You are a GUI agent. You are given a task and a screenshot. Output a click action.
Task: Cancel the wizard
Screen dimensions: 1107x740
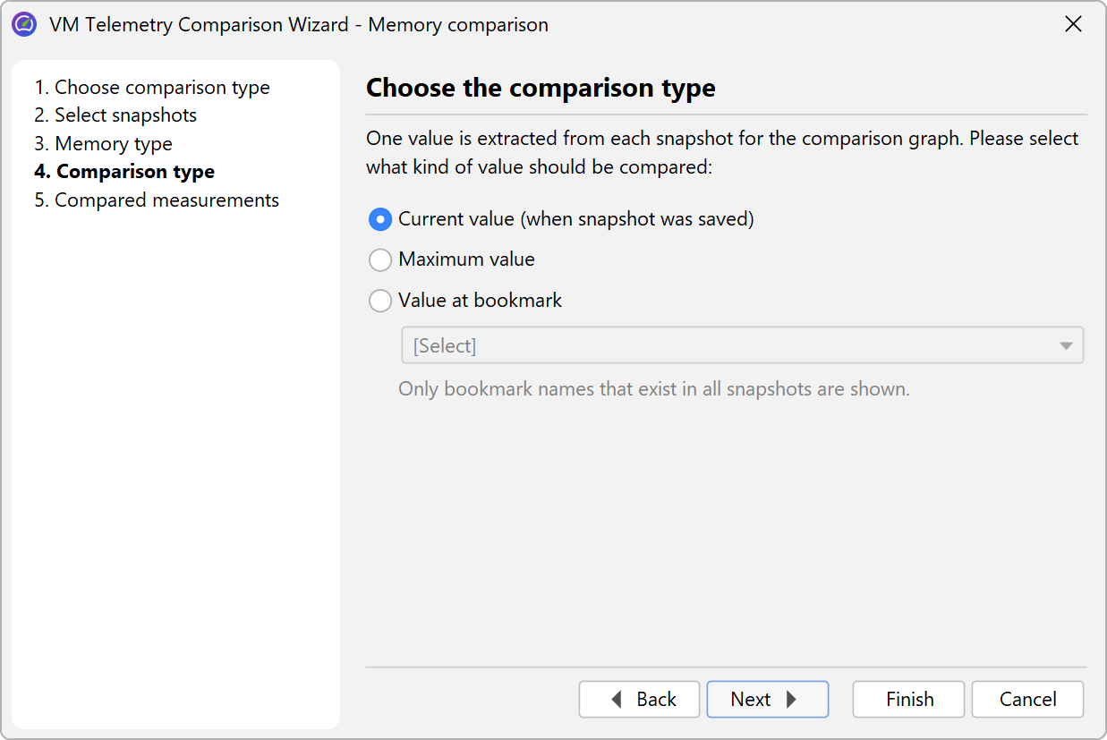(x=1027, y=700)
